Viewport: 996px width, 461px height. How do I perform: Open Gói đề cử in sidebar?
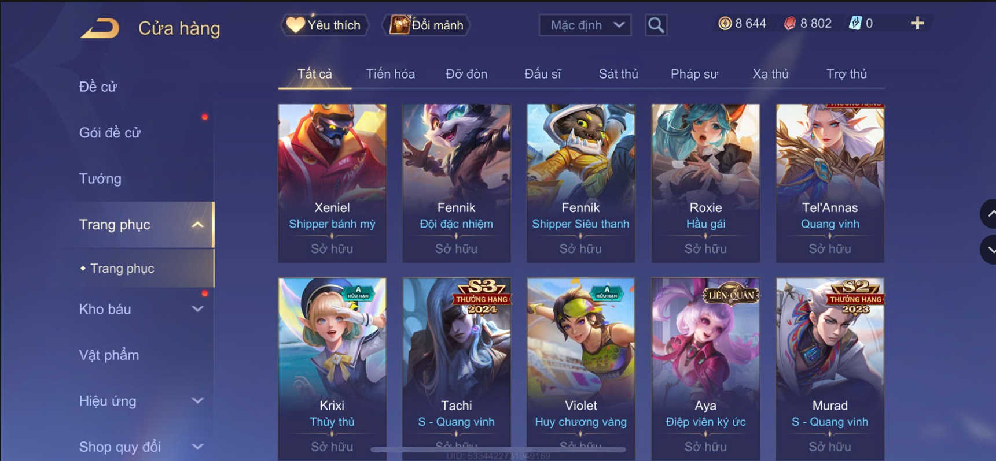point(110,132)
